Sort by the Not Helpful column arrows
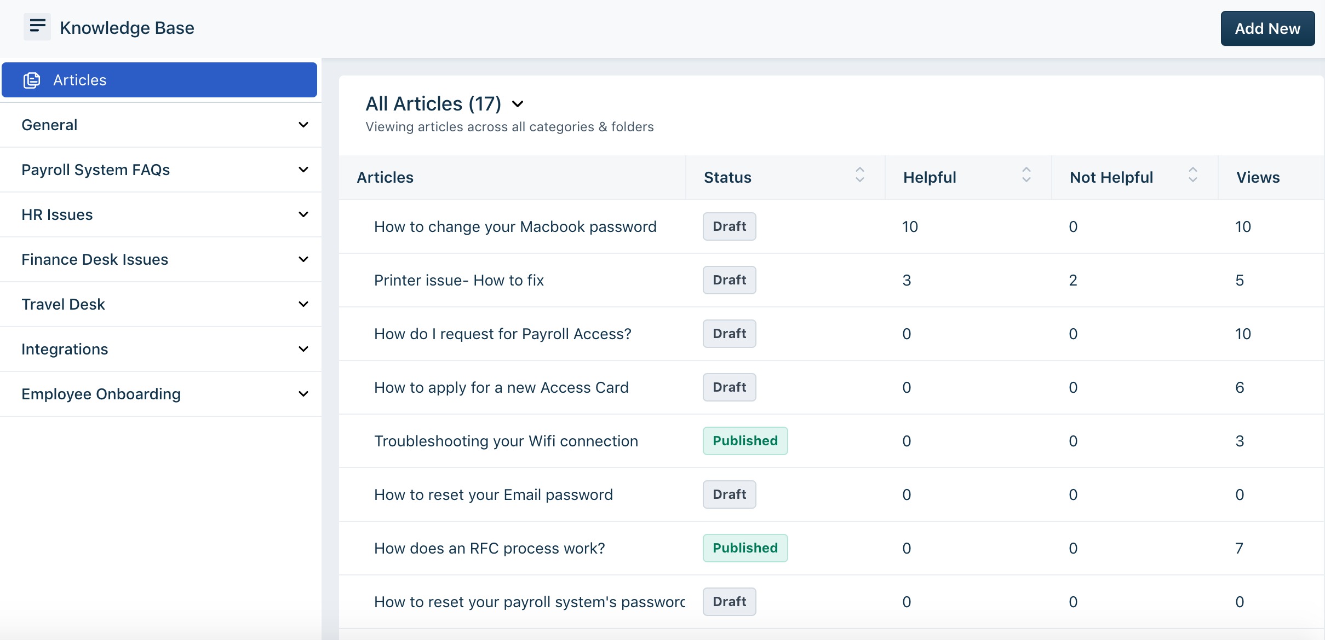The width and height of the screenshot is (1325, 640). tap(1192, 175)
